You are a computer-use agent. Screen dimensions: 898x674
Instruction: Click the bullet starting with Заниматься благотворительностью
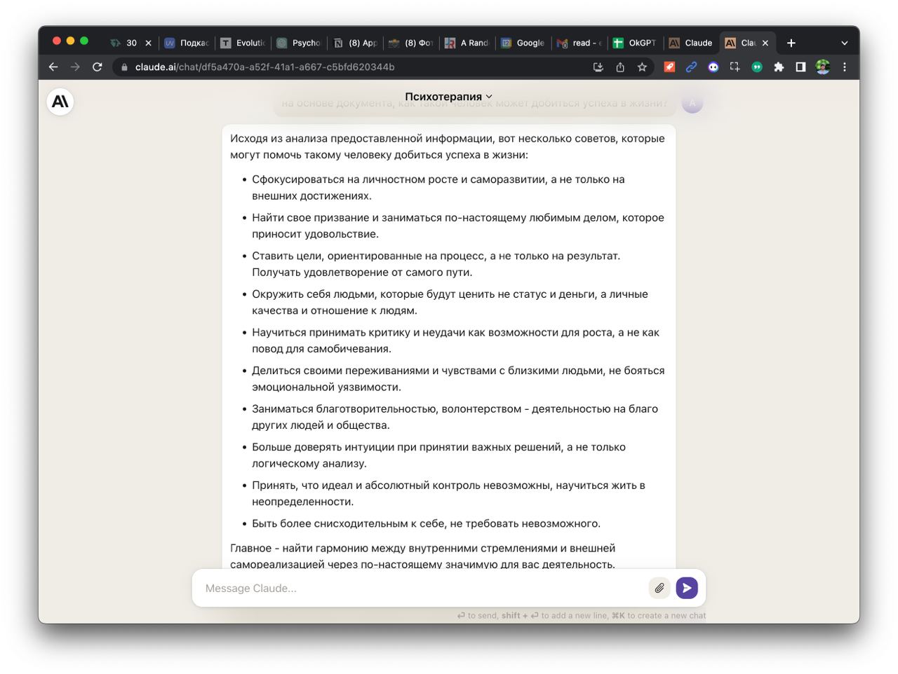click(x=455, y=417)
